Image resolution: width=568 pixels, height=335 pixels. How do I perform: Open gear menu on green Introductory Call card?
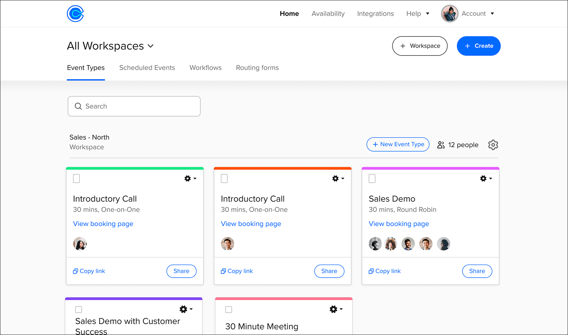pos(190,179)
